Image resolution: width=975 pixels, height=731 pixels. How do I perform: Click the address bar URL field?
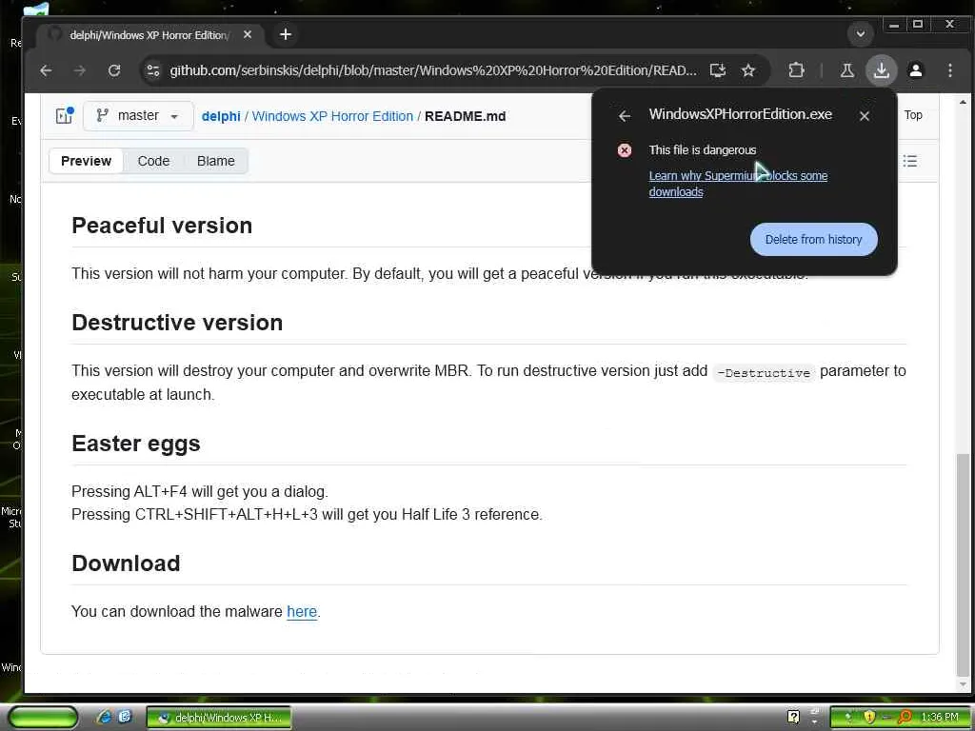pos(433,70)
